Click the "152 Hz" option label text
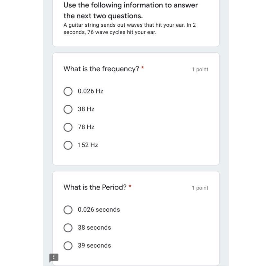 (88, 145)
